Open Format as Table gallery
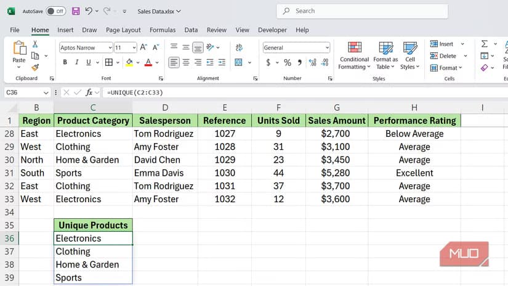The width and height of the screenshot is (508, 286). [385, 55]
